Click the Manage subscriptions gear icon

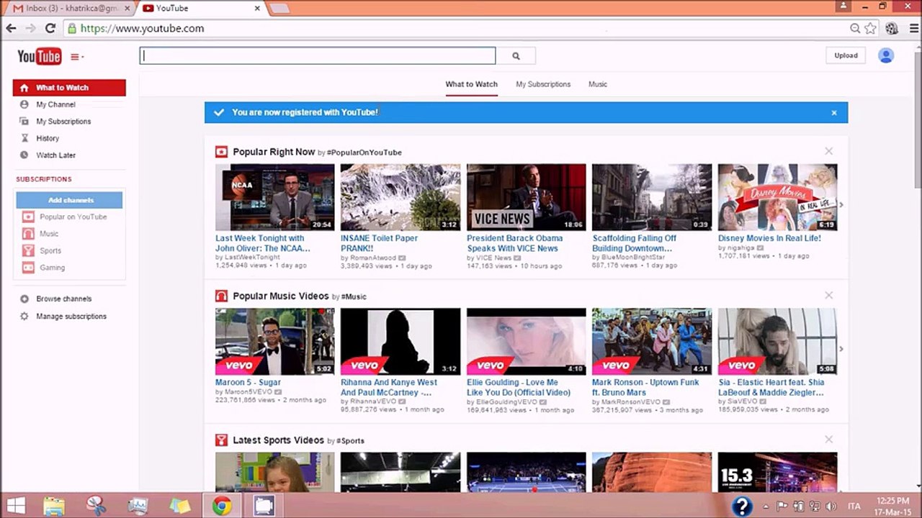click(x=24, y=317)
